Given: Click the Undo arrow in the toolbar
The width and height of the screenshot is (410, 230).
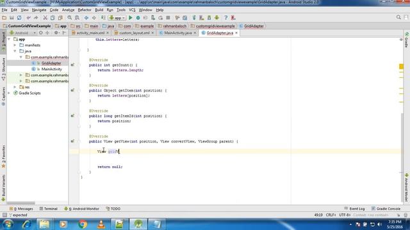Looking at the screenshot, I should point(28,18).
